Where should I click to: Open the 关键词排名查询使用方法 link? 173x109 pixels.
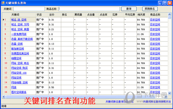point(157,102)
